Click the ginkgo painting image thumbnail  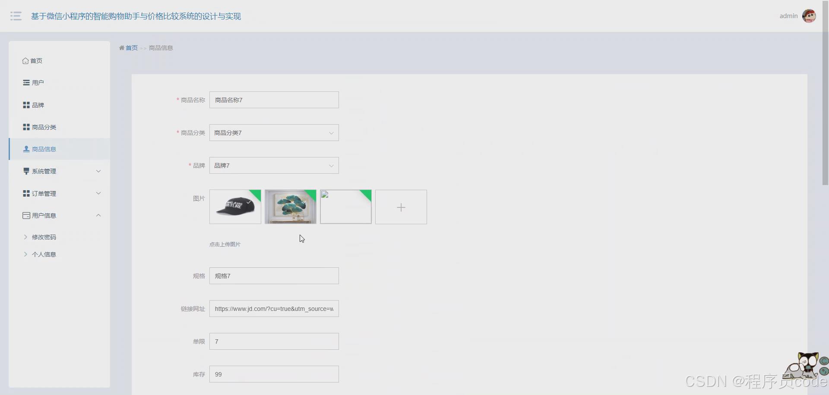291,207
